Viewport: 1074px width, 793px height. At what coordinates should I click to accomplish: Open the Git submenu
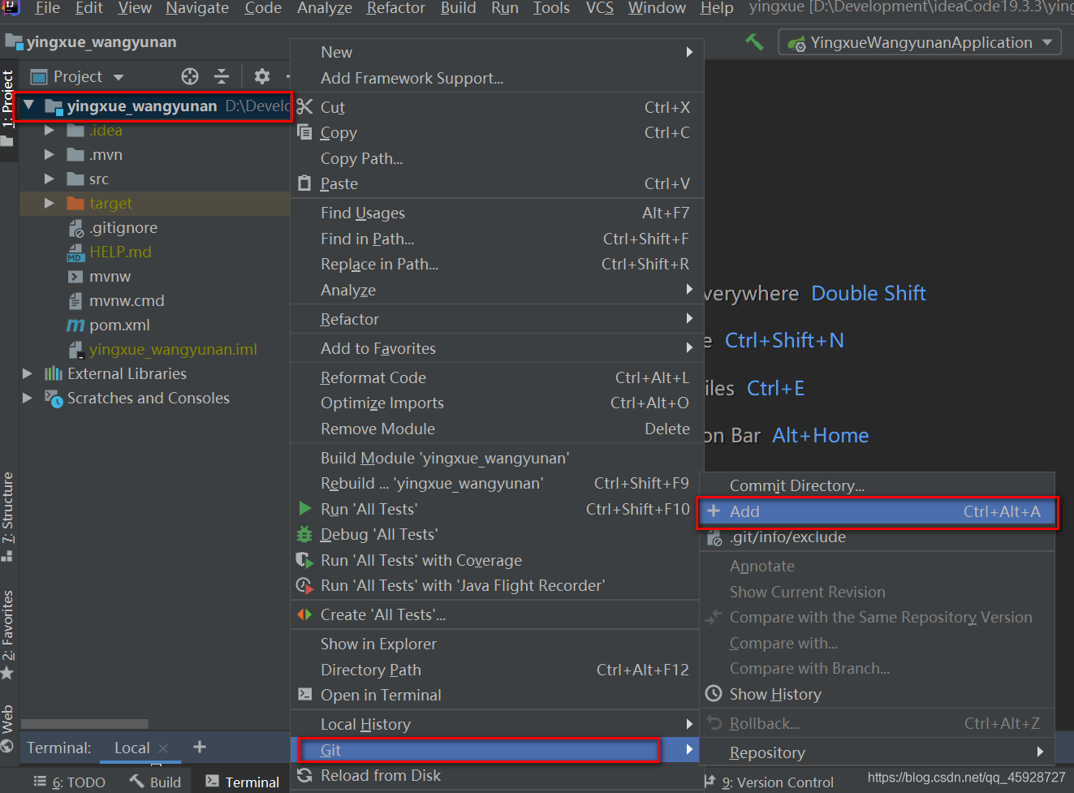click(x=497, y=750)
